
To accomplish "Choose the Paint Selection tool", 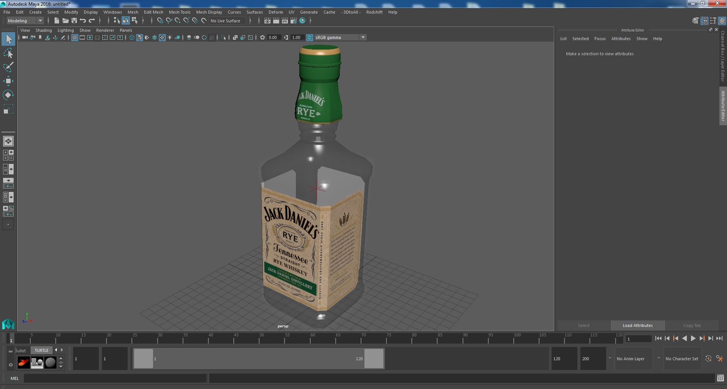I will [x=8, y=67].
